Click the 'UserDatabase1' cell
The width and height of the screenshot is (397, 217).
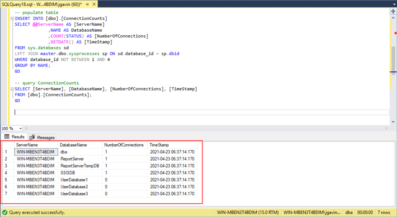click(x=80, y=180)
